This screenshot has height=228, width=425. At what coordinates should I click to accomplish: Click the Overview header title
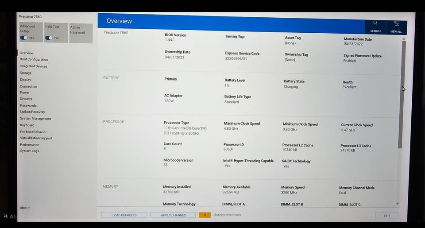[x=119, y=21]
